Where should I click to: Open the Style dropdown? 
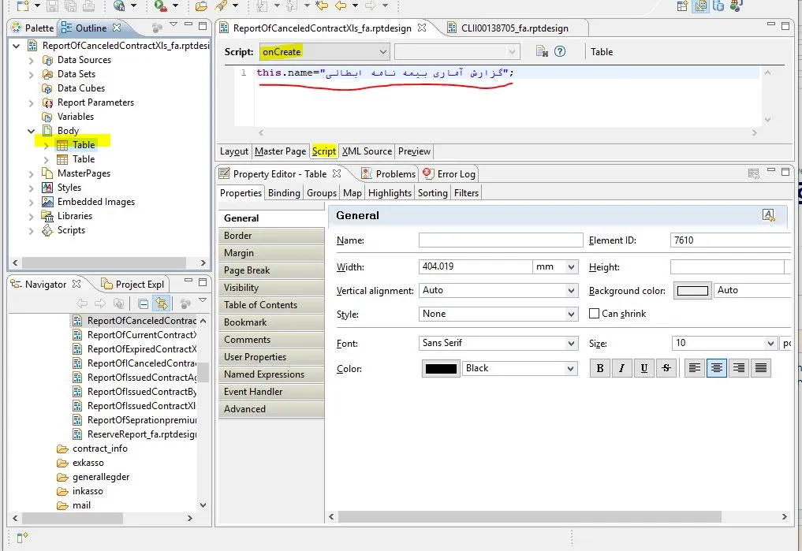[x=571, y=314]
